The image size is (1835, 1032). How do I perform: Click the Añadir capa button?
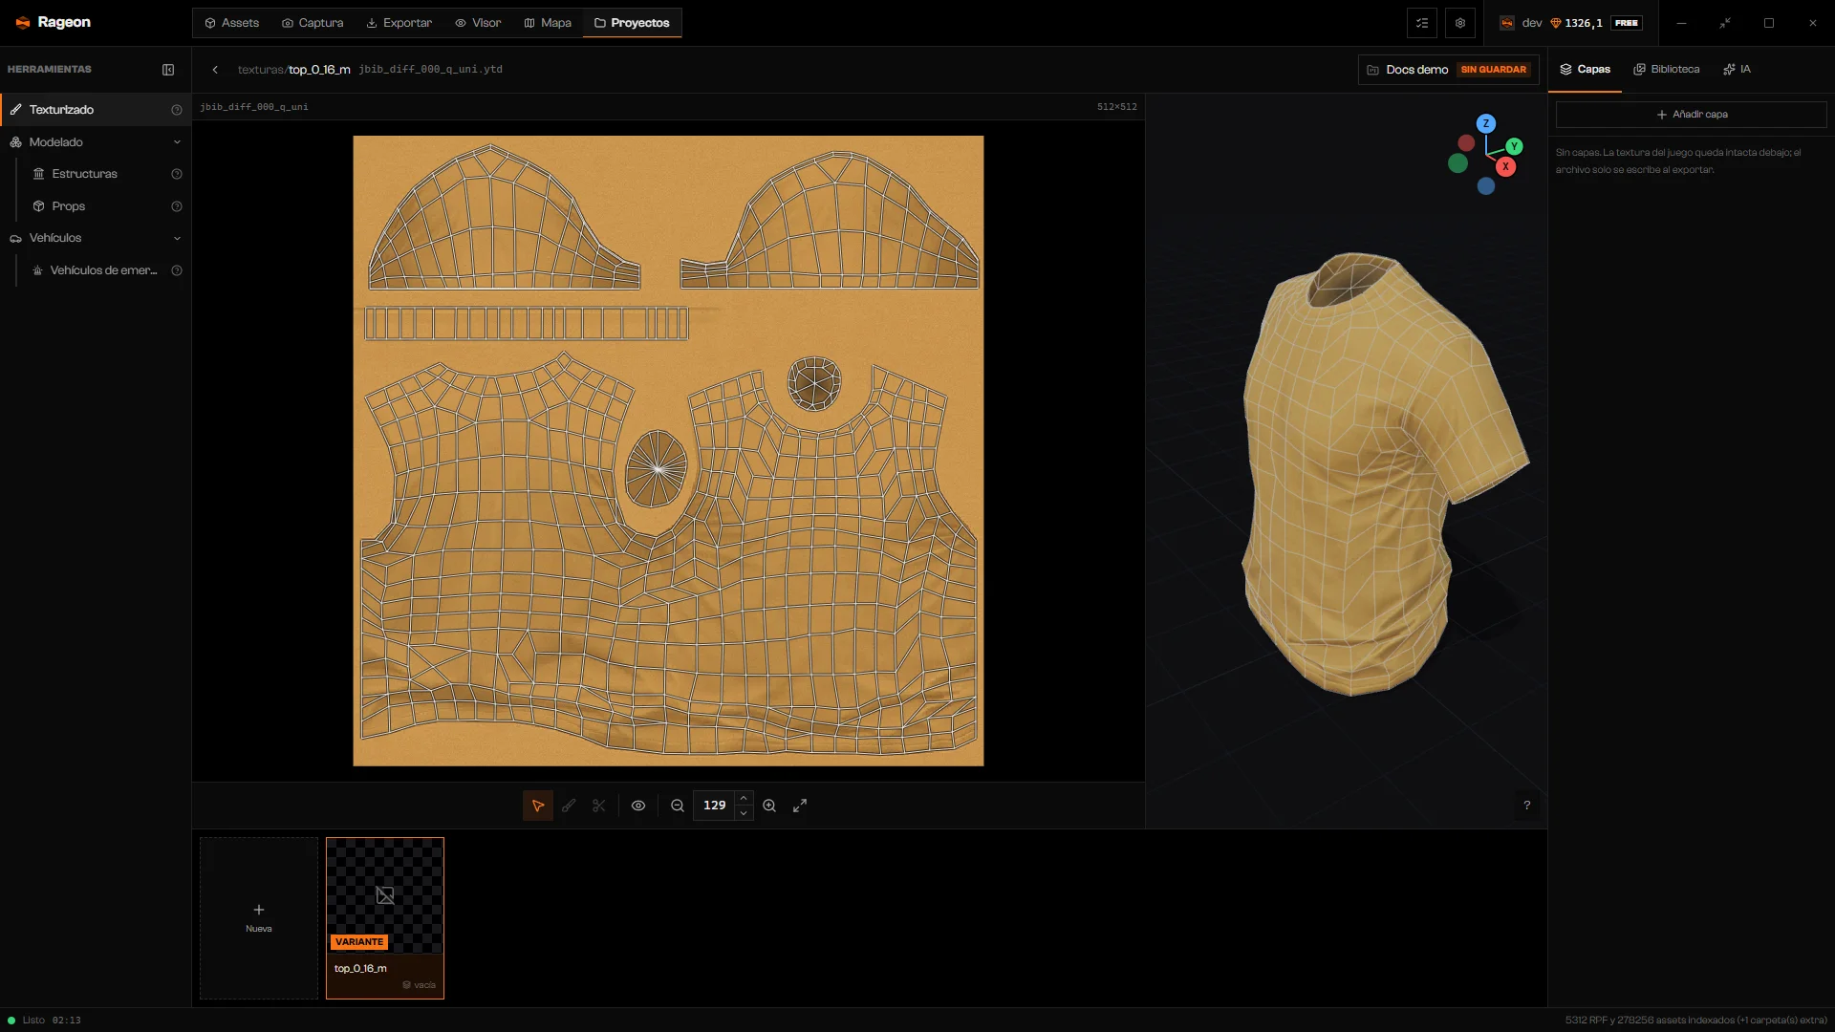coord(1691,115)
